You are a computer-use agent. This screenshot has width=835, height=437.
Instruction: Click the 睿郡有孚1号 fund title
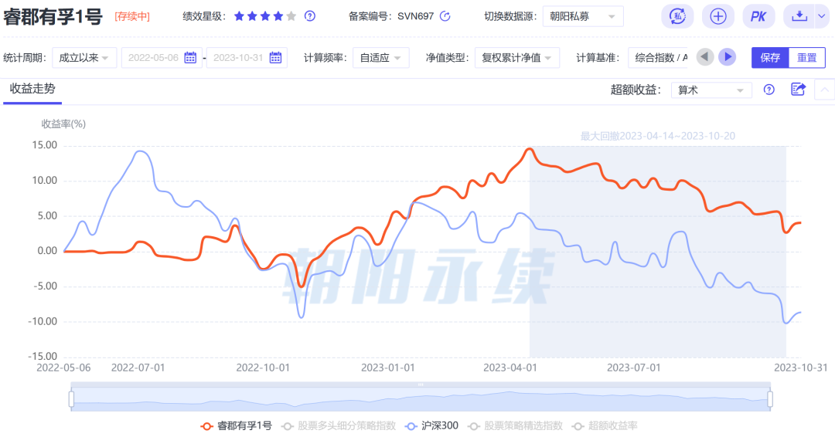pyautogui.click(x=53, y=16)
